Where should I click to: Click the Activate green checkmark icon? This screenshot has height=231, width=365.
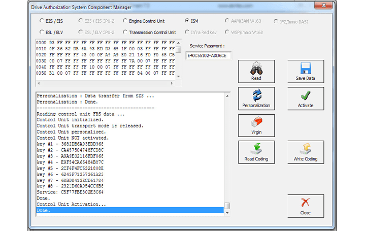[x=306, y=95]
